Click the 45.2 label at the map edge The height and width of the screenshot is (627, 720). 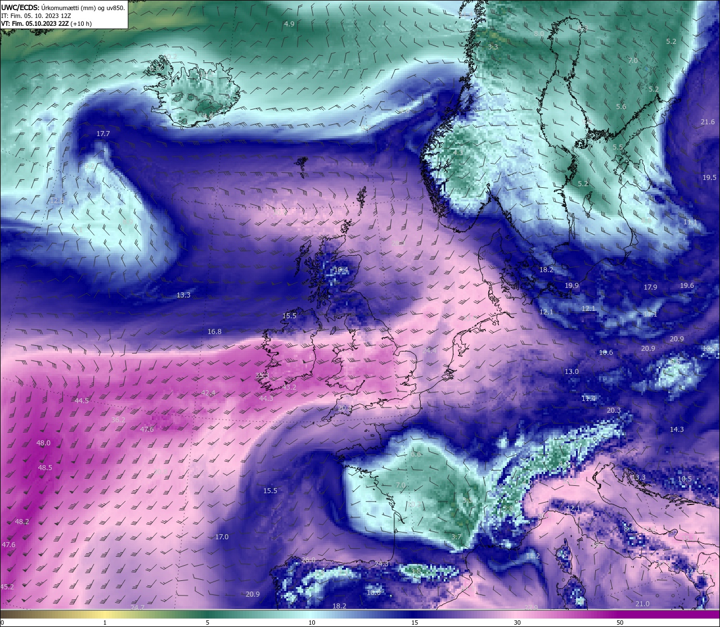[x=7, y=587]
